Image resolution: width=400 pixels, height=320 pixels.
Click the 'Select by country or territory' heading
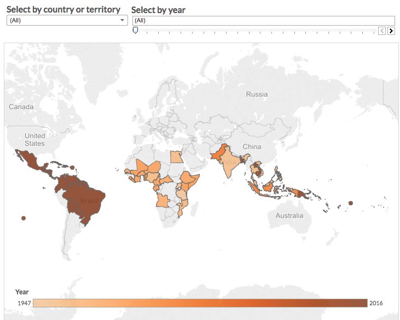pos(63,9)
